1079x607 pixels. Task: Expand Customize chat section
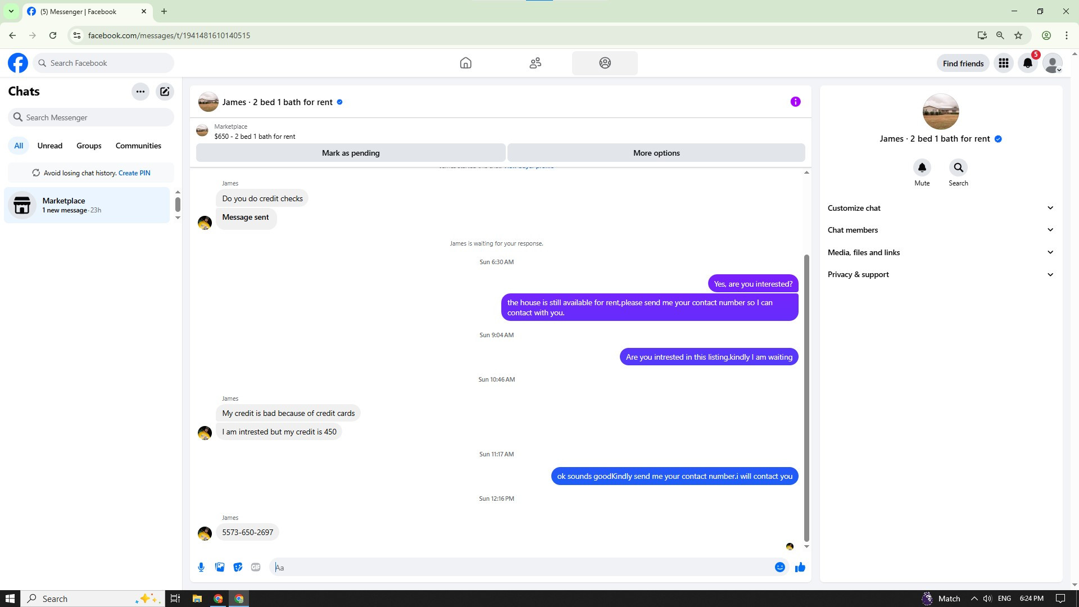coord(940,208)
